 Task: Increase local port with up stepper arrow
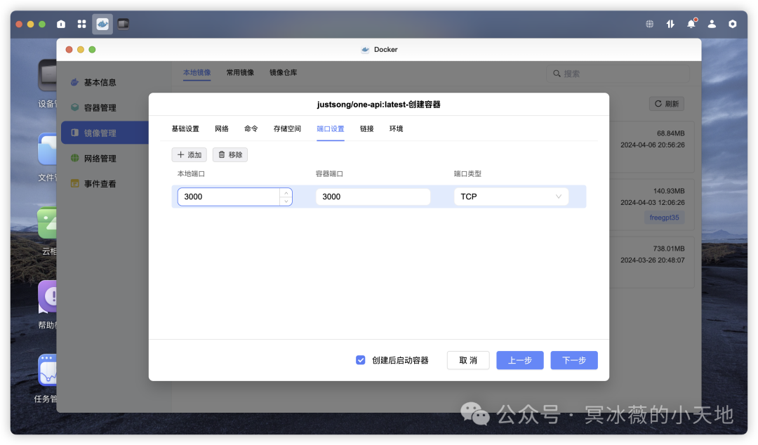coord(286,192)
